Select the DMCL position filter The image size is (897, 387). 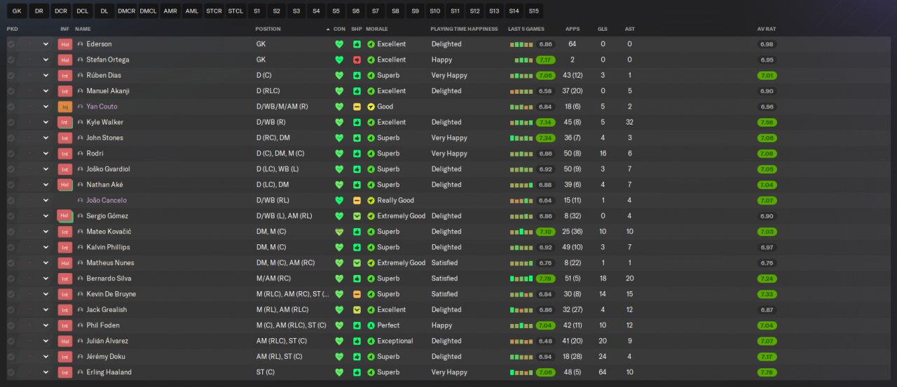coord(148,11)
